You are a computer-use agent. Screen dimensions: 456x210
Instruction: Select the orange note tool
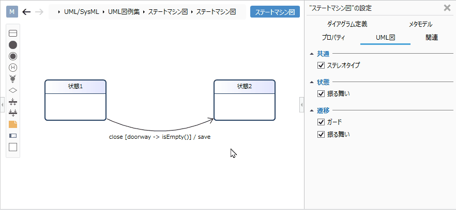(x=13, y=124)
